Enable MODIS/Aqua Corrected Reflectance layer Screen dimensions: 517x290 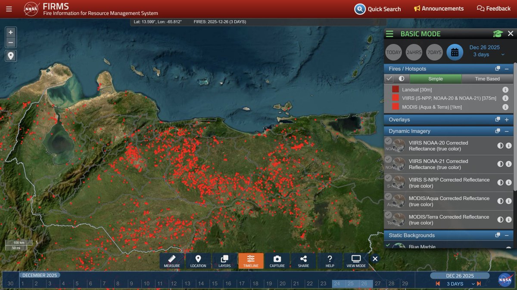[x=388, y=197]
